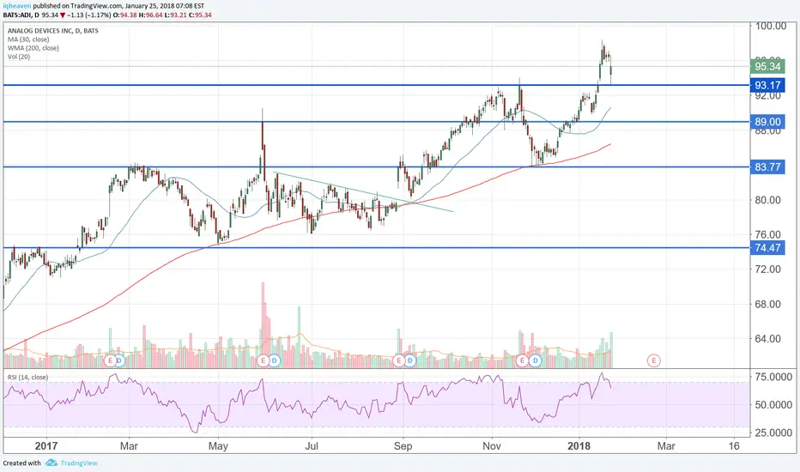
Task: Open the TradingView link beside Created with
Action: (79, 463)
